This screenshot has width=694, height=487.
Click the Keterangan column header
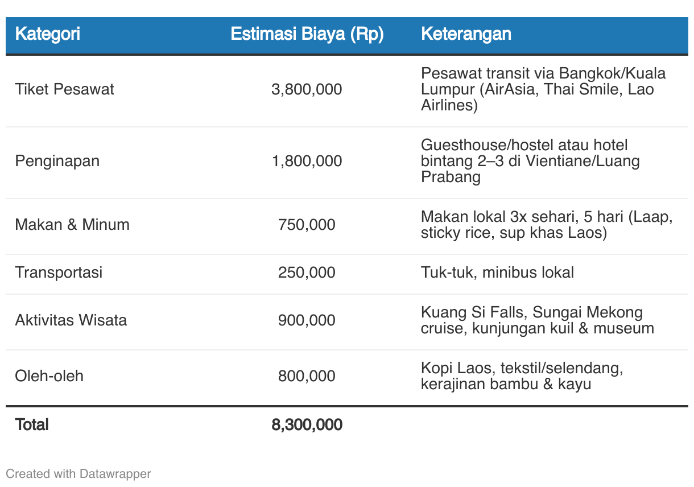click(x=466, y=34)
